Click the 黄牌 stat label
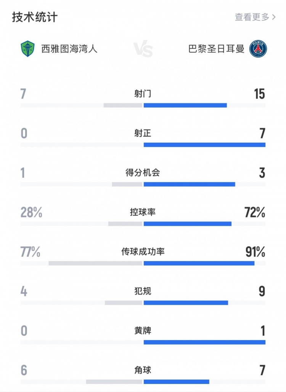 click(x=143, y=331)
